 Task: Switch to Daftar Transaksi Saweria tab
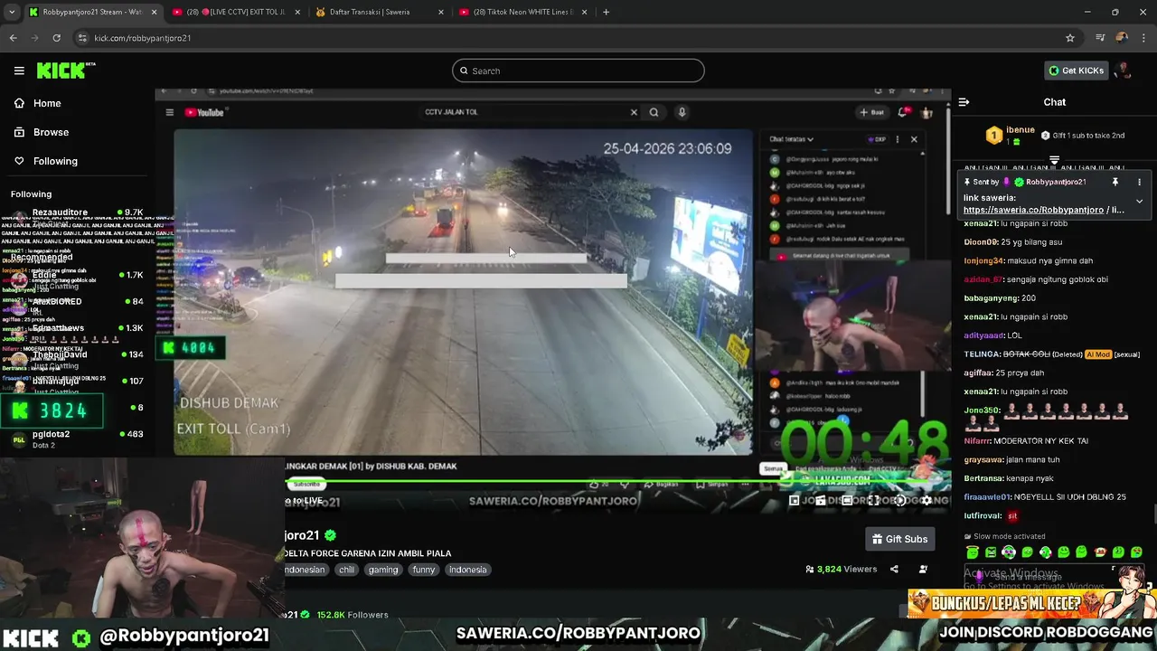click(x=378, y=12)
